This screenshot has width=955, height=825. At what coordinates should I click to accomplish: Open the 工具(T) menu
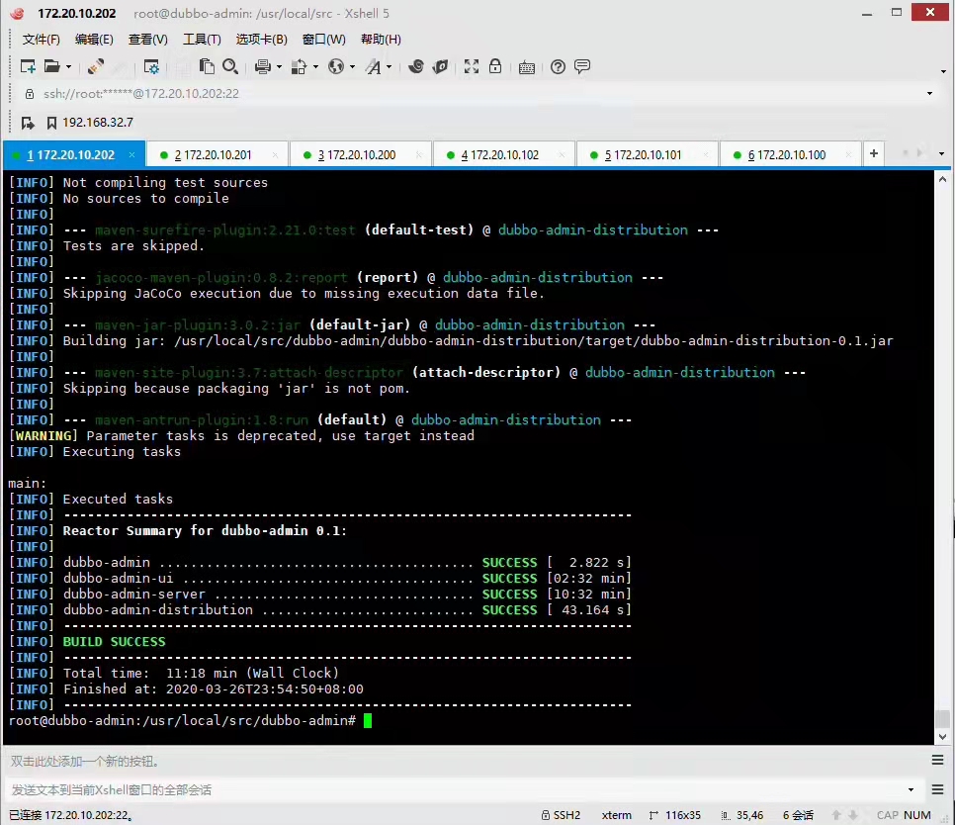pyautogui.click(x=203, y=40)
